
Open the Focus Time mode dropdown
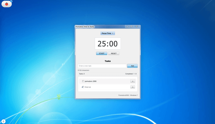(x=107, y=33)
